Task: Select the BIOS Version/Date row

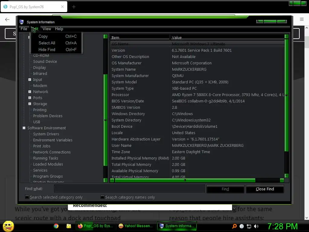Action: (197, 101)
